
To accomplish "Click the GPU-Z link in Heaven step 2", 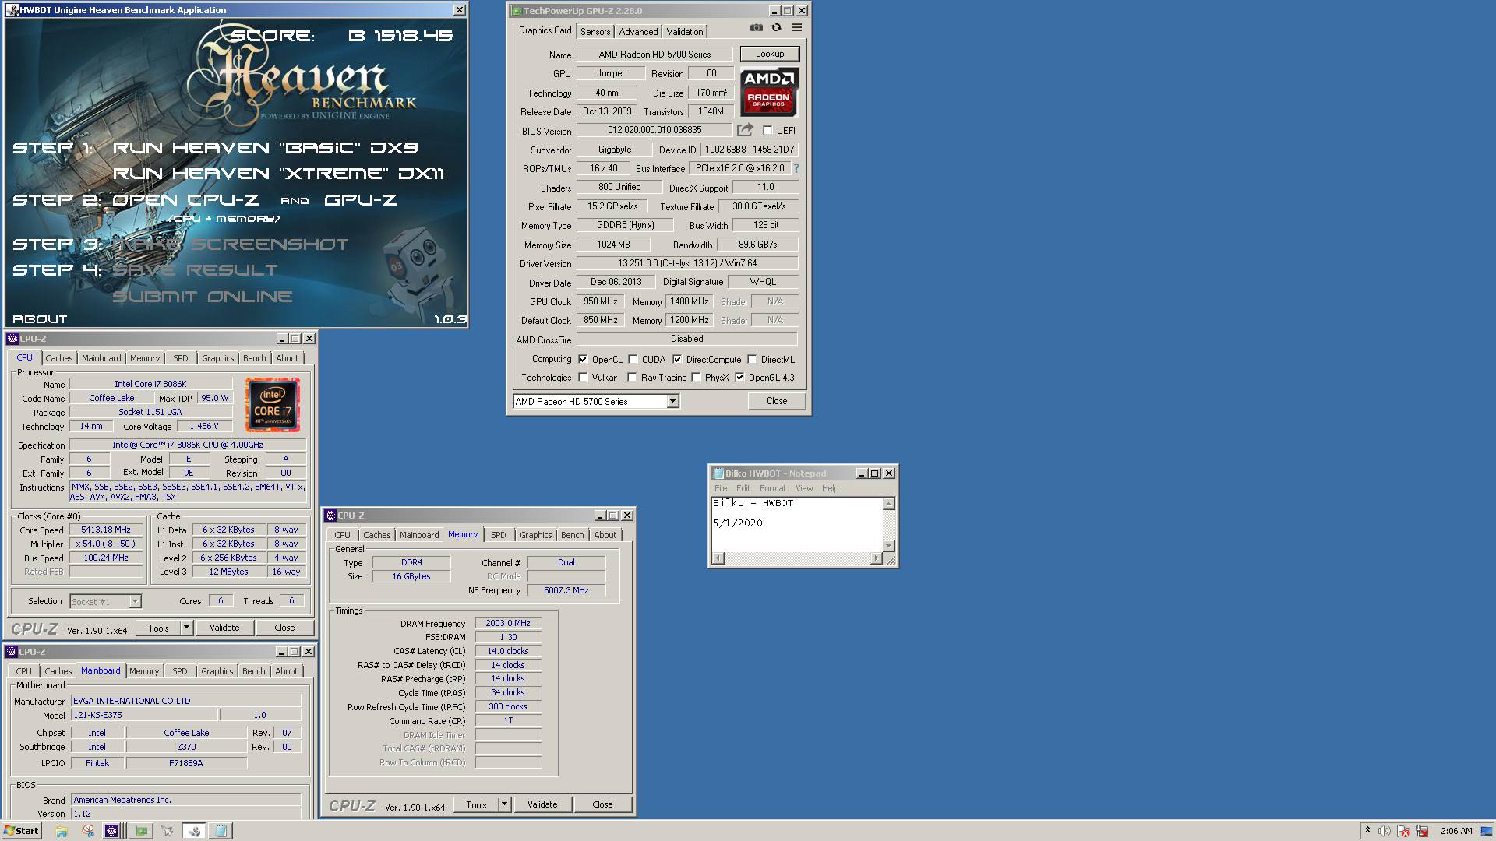I will pyautogui.click(x=360, y=200).
